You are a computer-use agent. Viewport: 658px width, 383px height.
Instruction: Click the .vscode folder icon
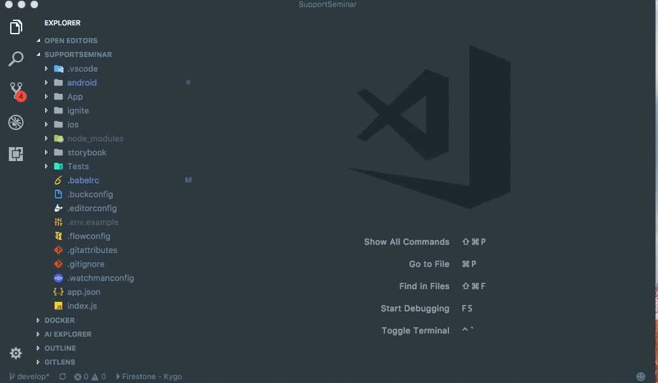coord(58,68)
